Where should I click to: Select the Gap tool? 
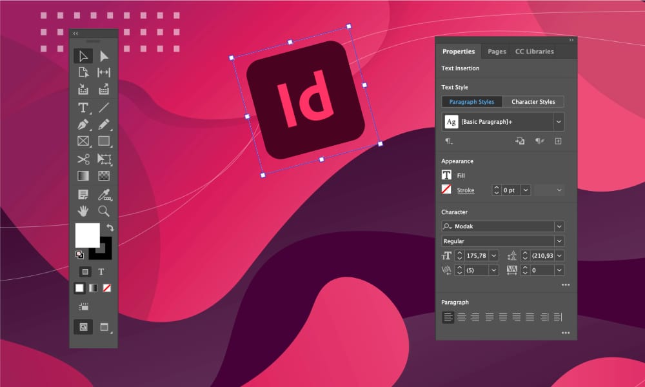pyautogui.click(x=104, y=72)
